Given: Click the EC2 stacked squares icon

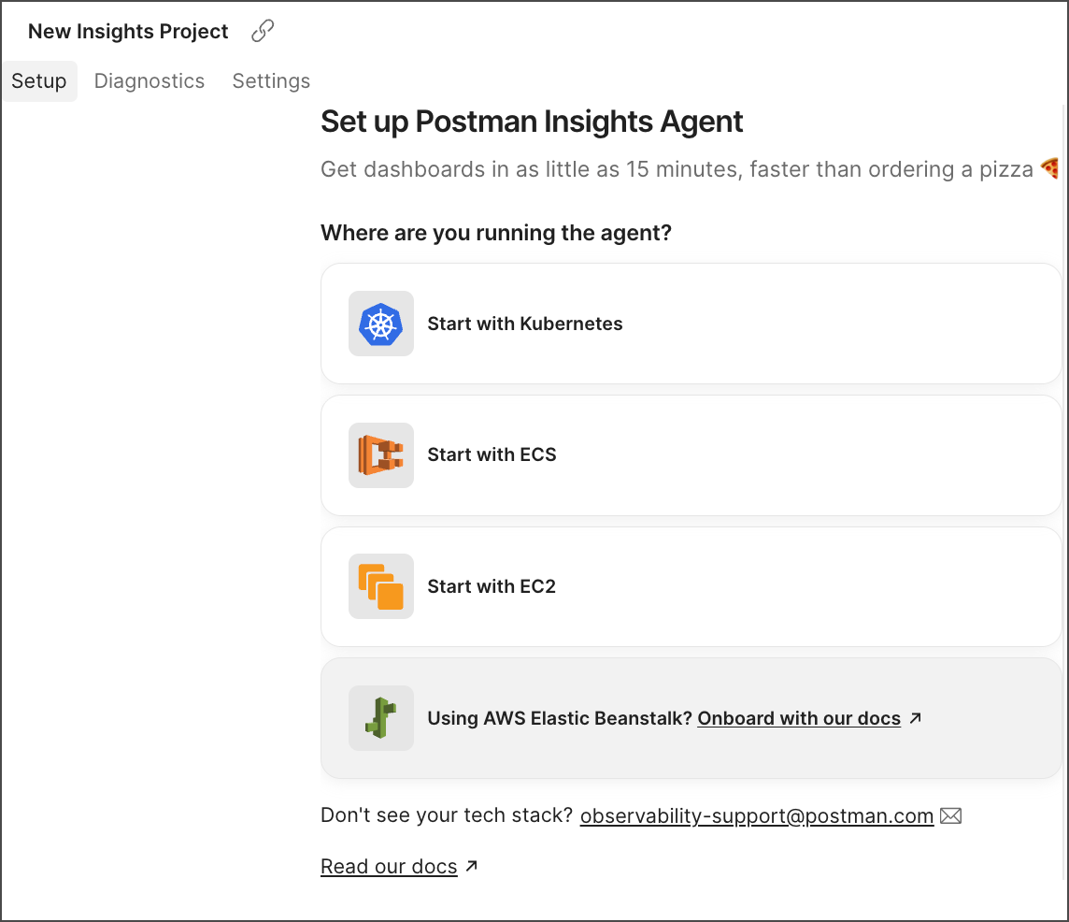Looking at the screenshot, I should point(380,586).
